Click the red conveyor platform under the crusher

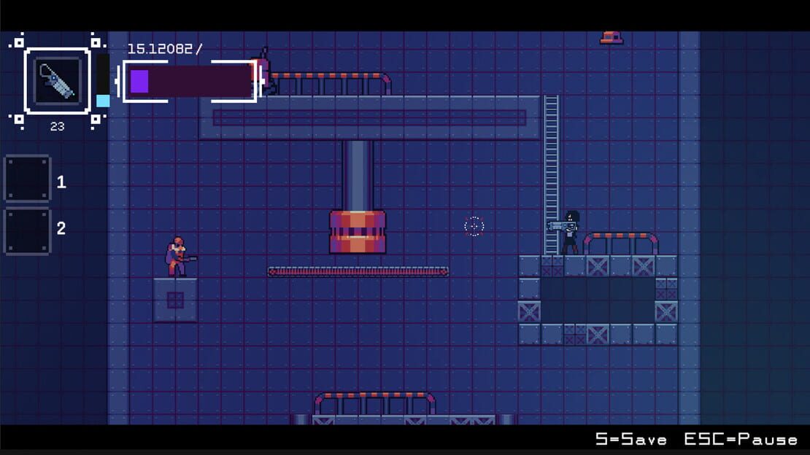pyautogui.click(x=358, y=272)
